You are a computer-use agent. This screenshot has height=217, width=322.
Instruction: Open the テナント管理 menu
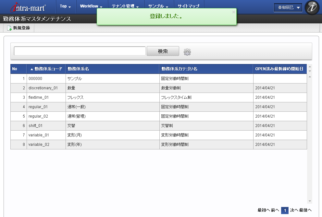125,6
